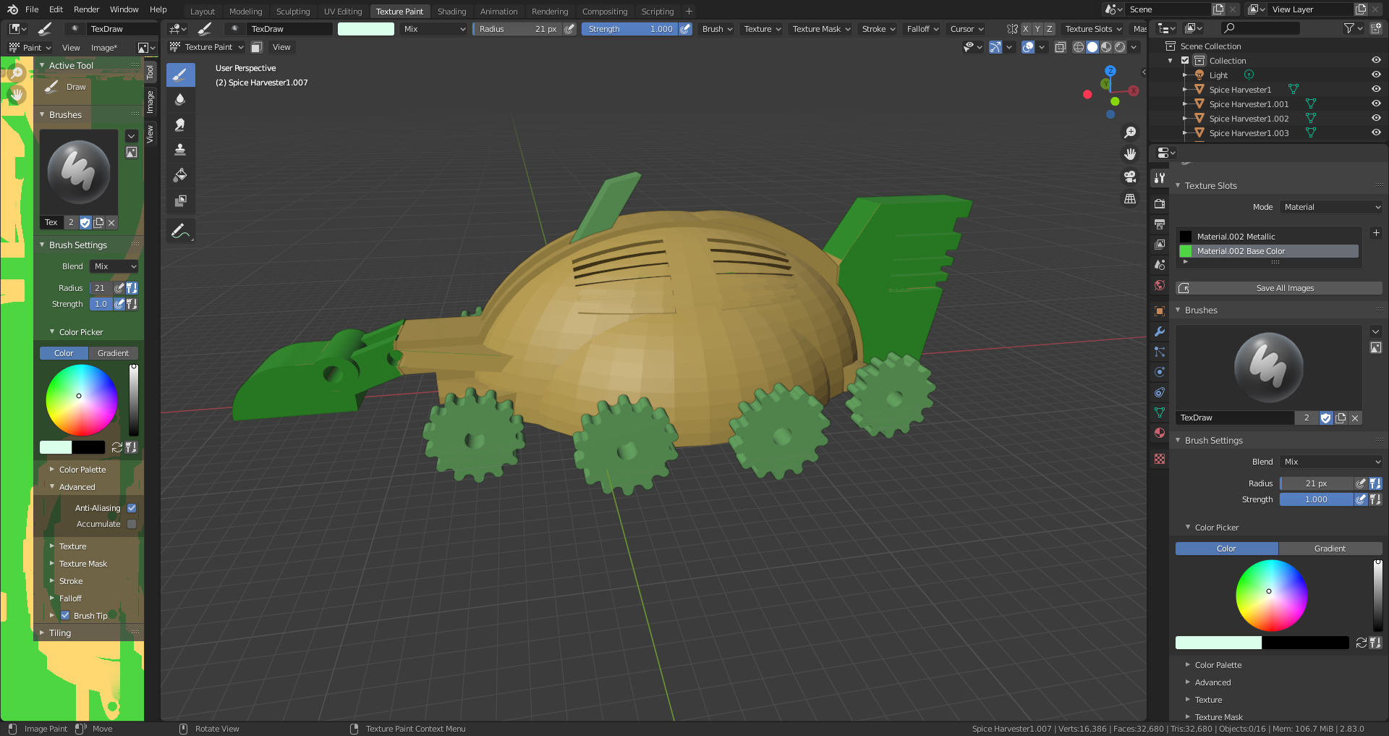Screen dimensions: 1389x736
Task: Open Texture properties checker tab
Action: tap(1160, 459)
